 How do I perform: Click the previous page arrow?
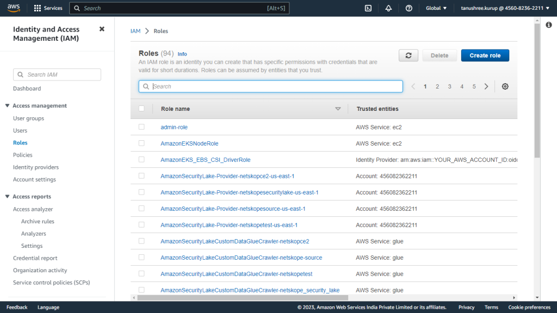tap(413, 86)
